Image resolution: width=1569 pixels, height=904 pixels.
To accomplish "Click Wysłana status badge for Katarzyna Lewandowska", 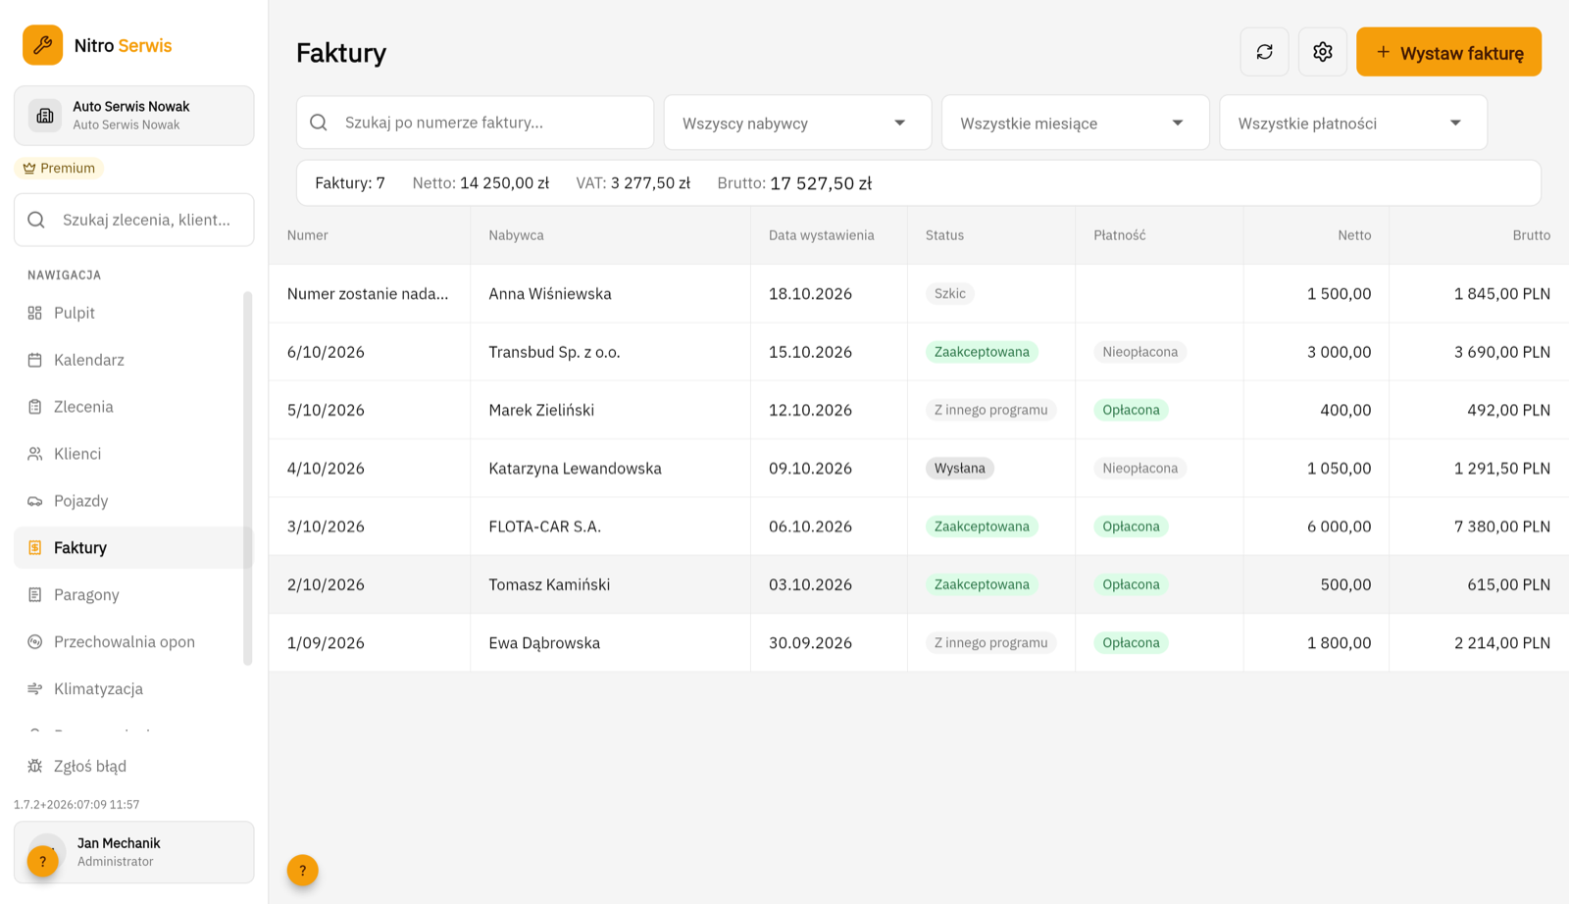I will tap(960, 469).
